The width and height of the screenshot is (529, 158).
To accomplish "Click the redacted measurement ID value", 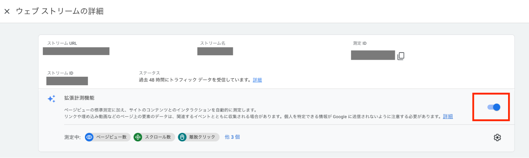I will click(373, 55).
